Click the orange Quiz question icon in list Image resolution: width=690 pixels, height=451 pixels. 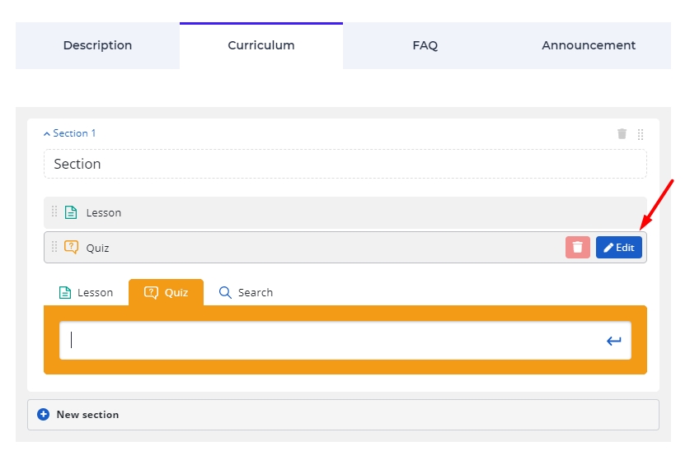click(x=71, y=247)
